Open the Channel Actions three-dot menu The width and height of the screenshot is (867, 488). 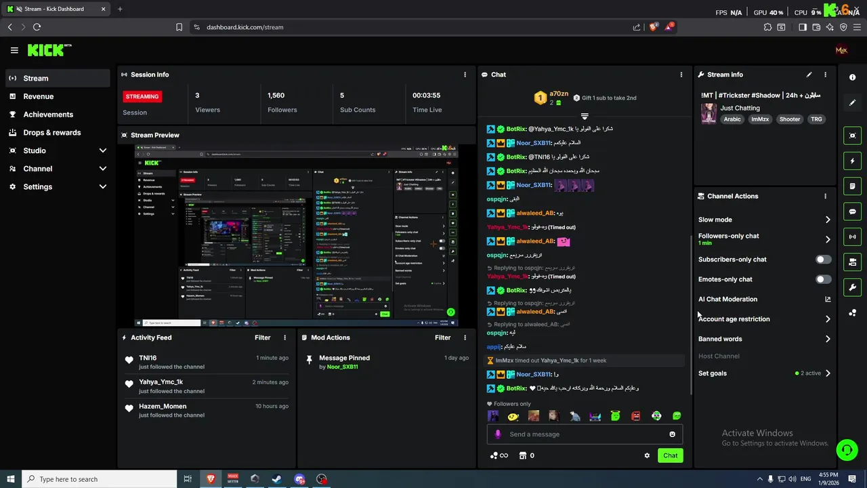pos(825,196)
